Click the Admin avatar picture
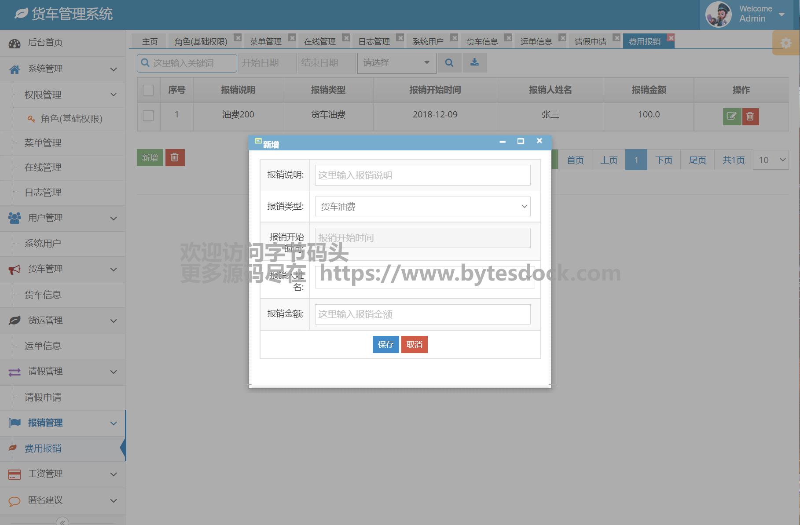This screenshot has height=525, width=800. 718,14
